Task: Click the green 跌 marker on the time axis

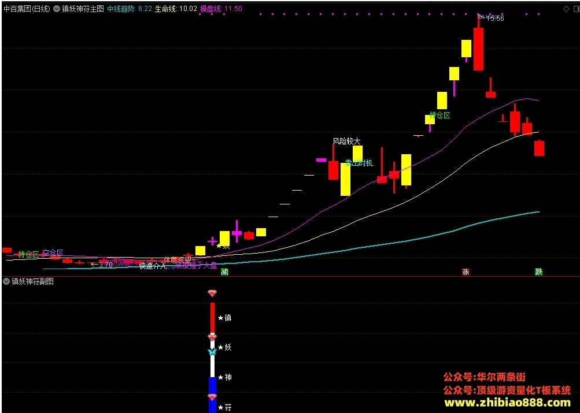Action: click(539, 272)
